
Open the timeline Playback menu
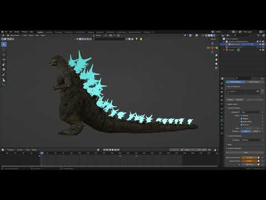click(11, 149)
